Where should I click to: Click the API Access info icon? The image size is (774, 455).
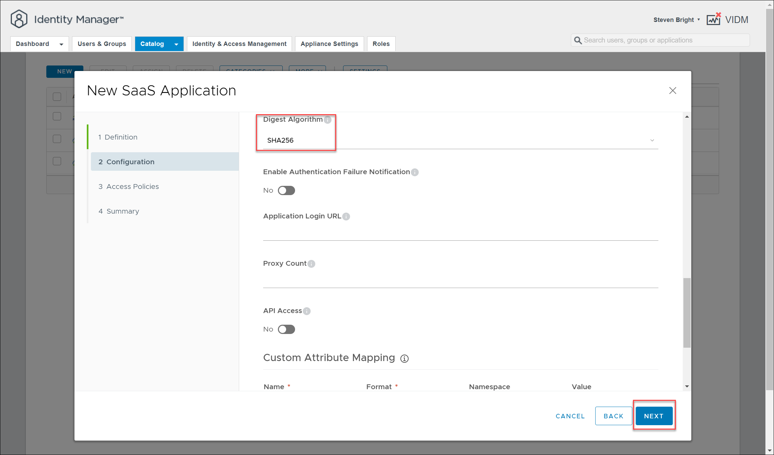[307, 311]
